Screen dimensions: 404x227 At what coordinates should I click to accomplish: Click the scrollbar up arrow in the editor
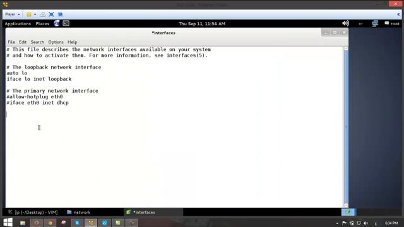[x=346, y=49]
